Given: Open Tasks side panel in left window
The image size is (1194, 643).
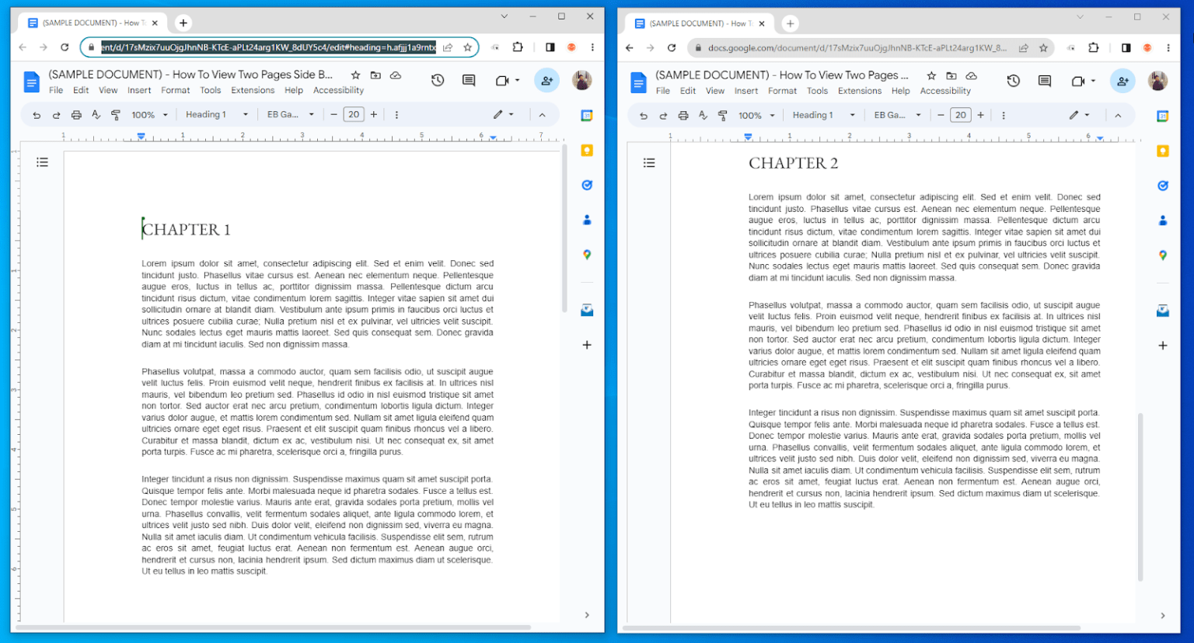Looking at the screenshot, I should coord(587,185).
